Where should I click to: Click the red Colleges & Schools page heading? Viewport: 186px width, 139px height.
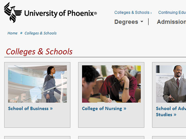point(39,52)
